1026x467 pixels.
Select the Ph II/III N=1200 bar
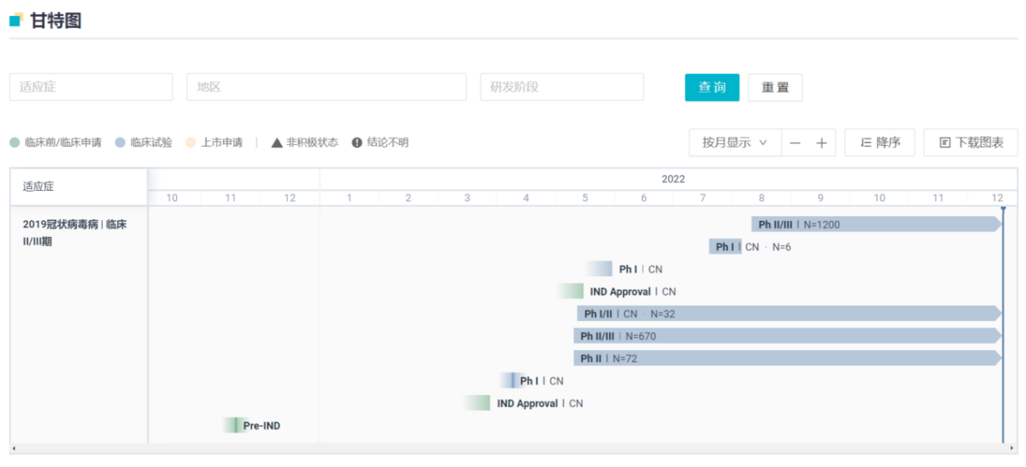coord(875,224)
